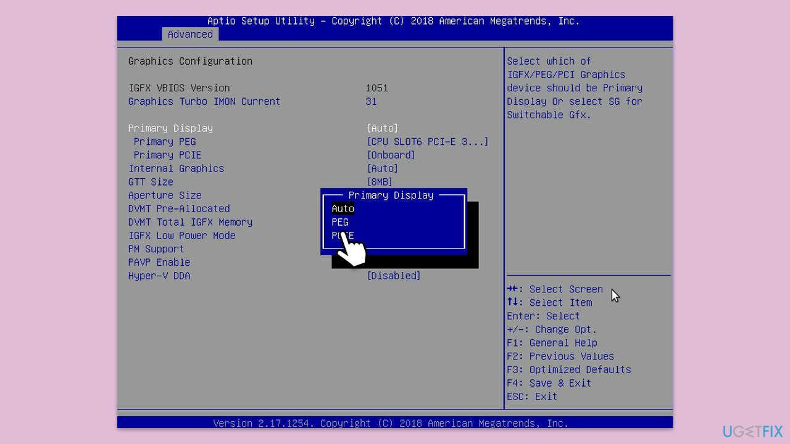This screenshot has width=790, height=444.
Task: Select DVMT Total IGFX Memory item
Action: [190, 223]
